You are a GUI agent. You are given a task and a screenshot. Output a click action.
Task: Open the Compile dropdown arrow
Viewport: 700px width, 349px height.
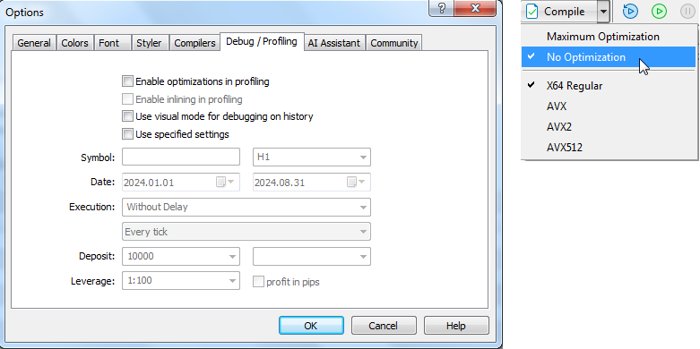[x=603, y=12]
